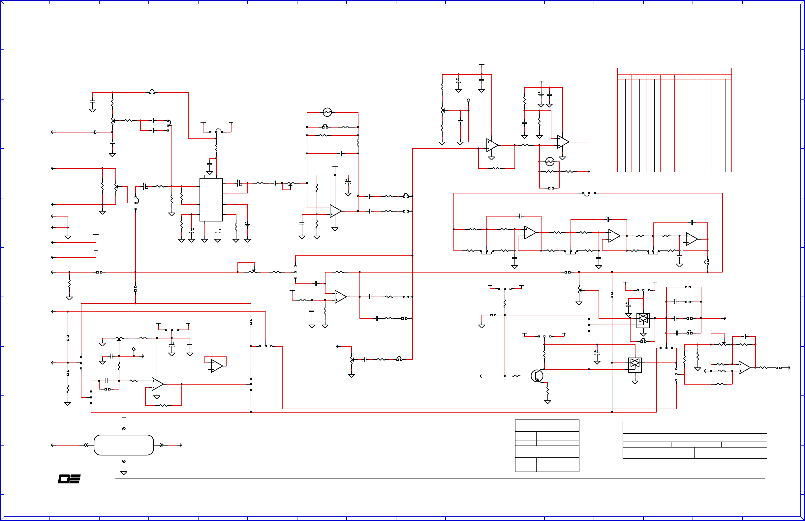Select the standalone unused op-amp with looped output

coord(216,366)
